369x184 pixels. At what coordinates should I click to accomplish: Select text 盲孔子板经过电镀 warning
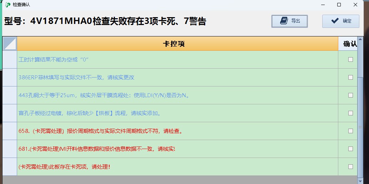(x=90, y=113)
